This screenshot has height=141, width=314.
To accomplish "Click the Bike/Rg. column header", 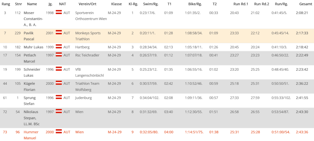I will click(x=195, y=4).
